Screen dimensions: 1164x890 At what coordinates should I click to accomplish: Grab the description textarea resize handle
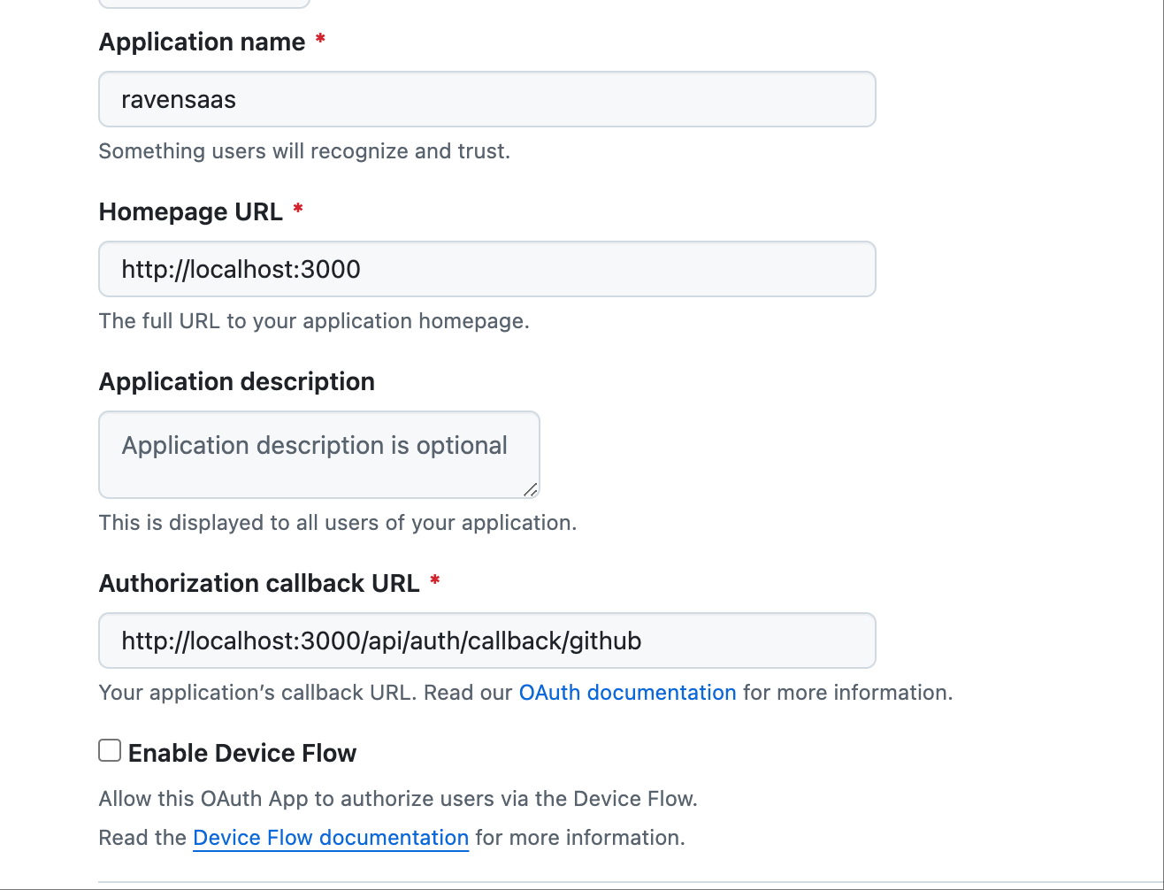click(530, 489)
